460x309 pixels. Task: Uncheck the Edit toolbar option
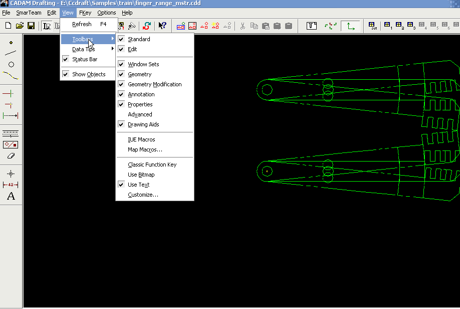click(x=155, y=49)
